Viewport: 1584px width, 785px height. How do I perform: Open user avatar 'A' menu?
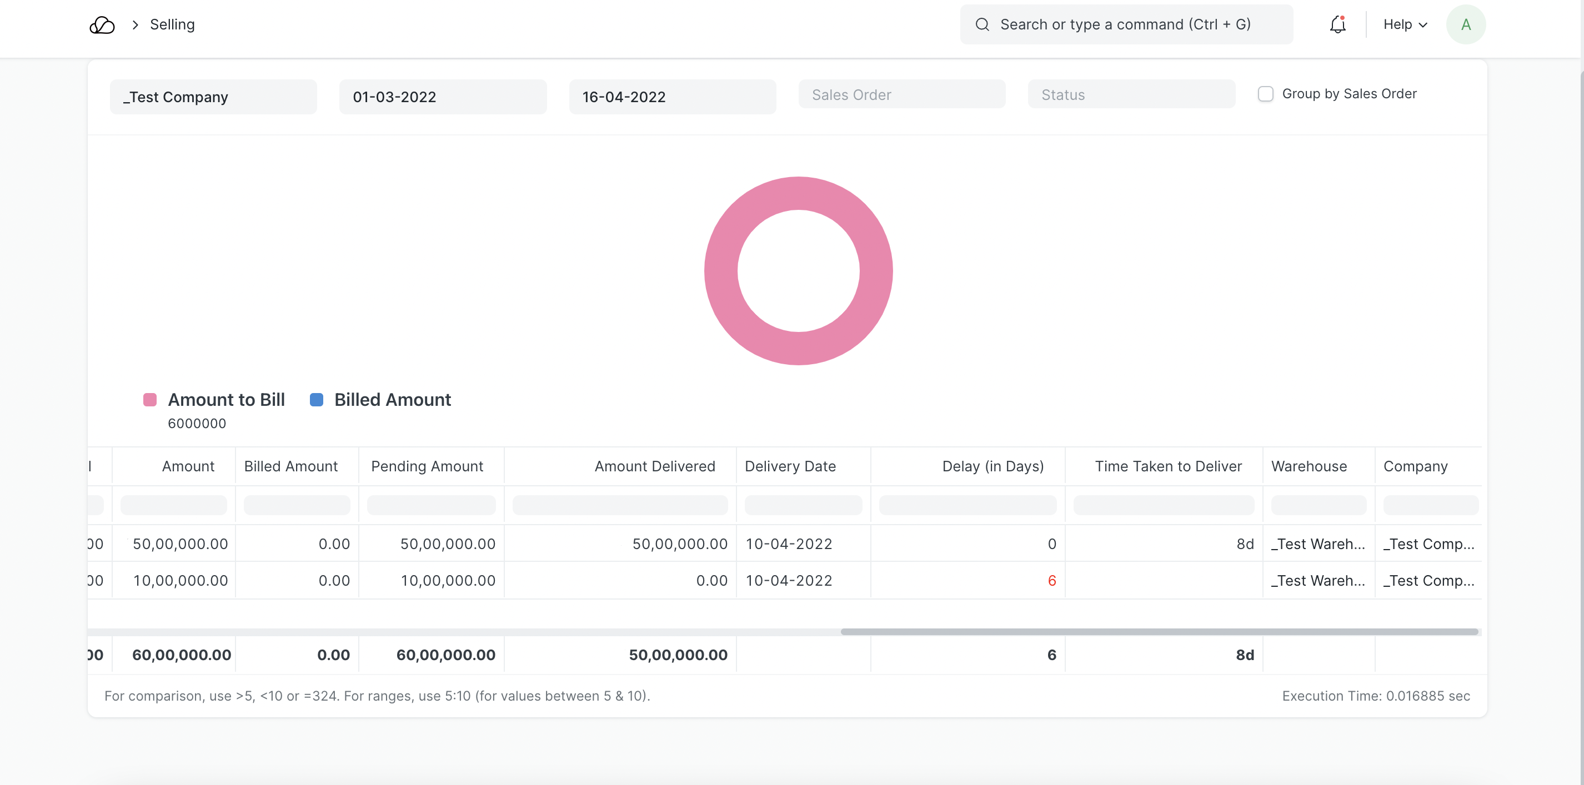pyautogui.click(x=1465, y=24)
